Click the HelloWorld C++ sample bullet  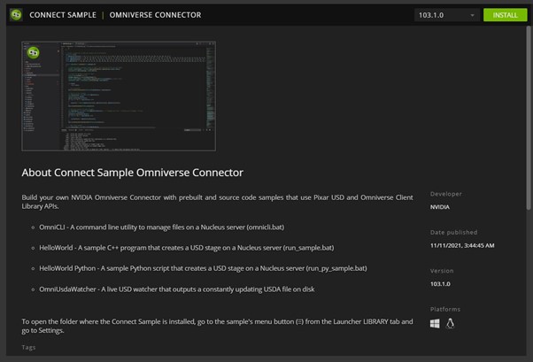(x=186, y=247)
